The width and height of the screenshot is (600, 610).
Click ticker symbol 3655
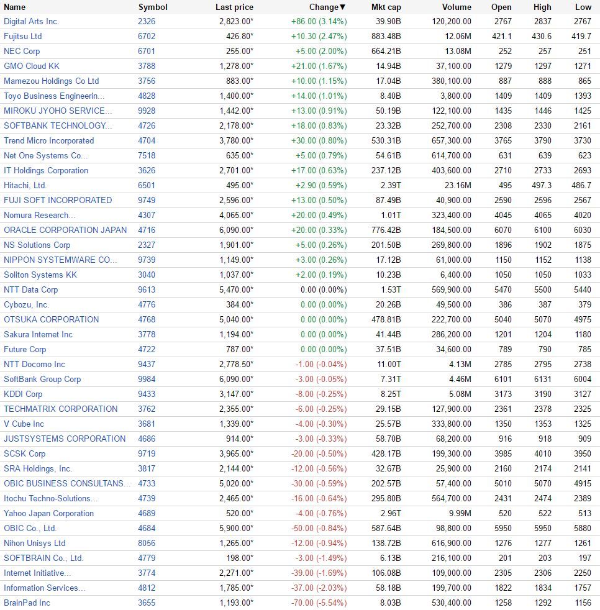pyautogui.click(x=147, y=603)
